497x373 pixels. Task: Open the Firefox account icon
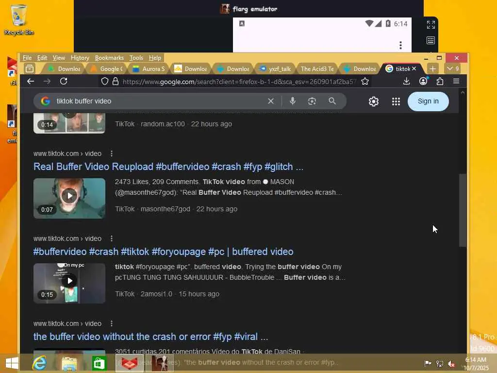[x=423, y=82]
